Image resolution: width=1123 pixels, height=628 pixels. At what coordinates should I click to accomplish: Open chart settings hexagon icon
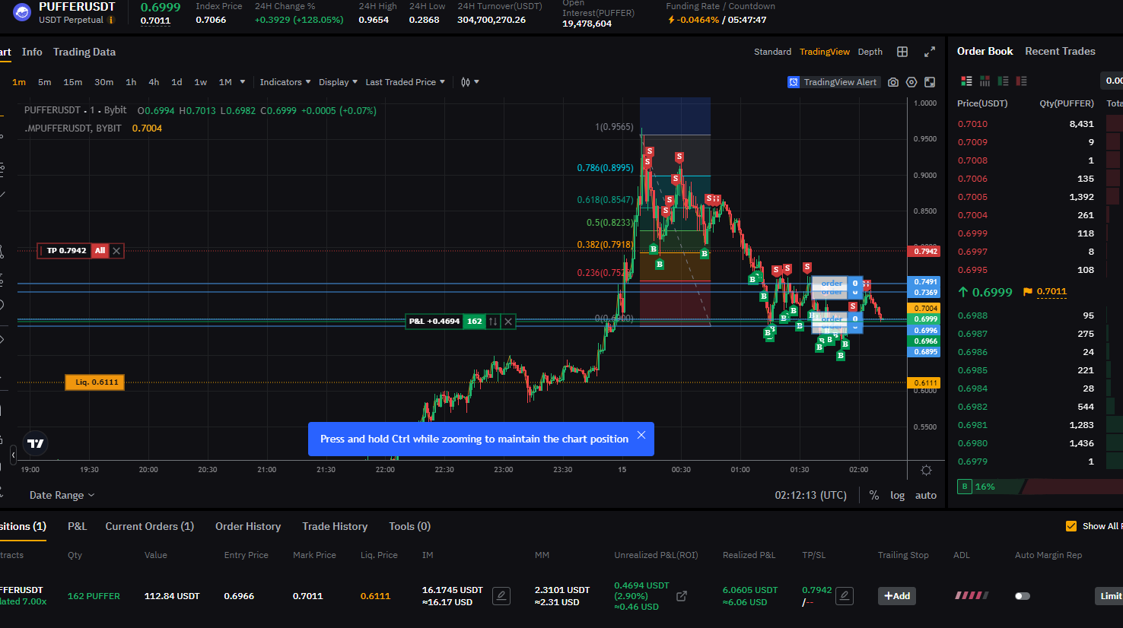pos(911,82)
